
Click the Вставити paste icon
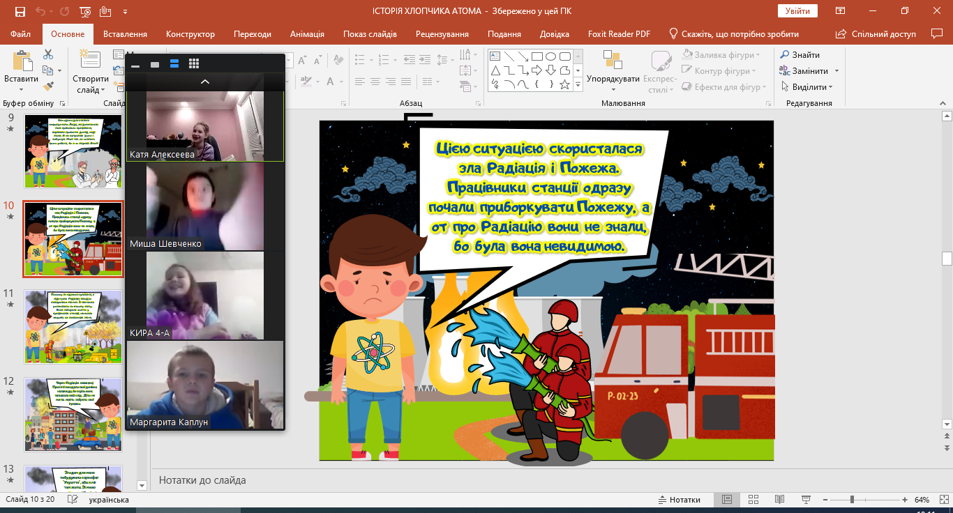tap(22, 61)
